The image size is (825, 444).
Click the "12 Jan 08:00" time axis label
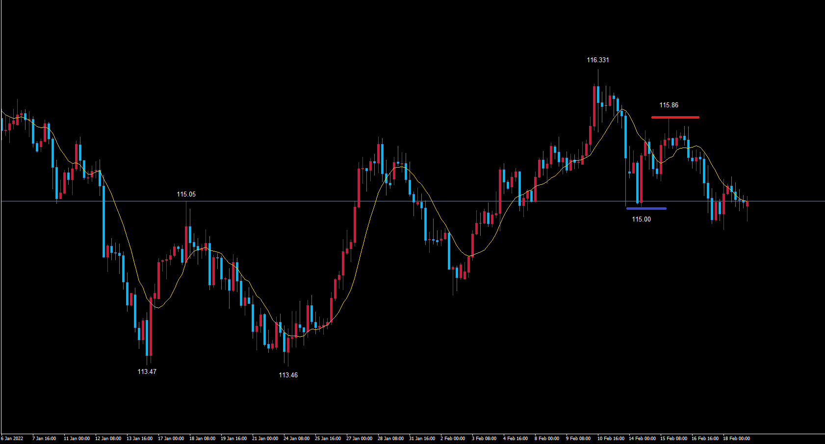point(108,439)
